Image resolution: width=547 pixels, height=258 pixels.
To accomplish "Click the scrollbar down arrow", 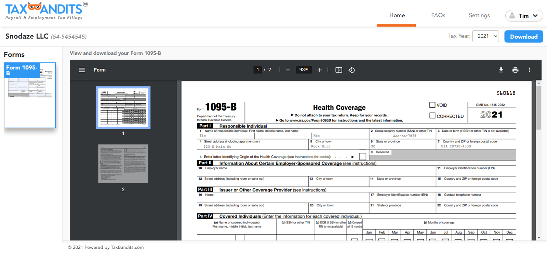I will [539, 237].
